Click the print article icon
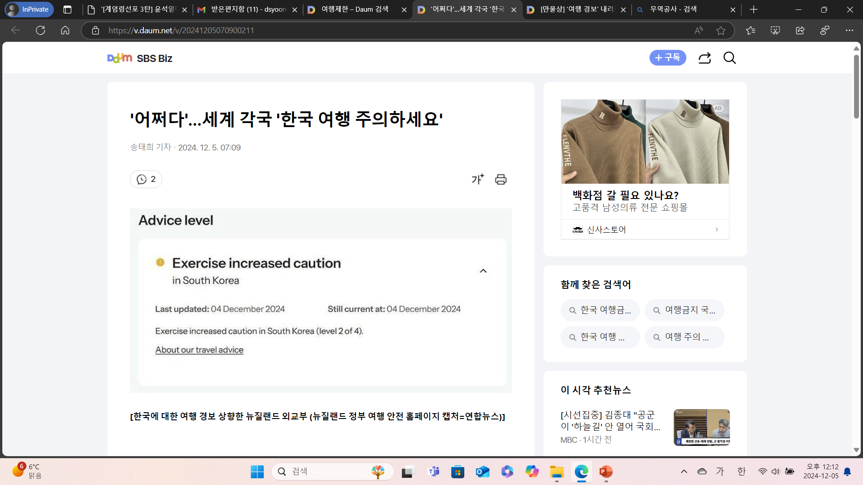 (x=501, y=180)
